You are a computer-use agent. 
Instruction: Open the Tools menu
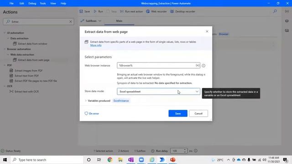(43, 3)
